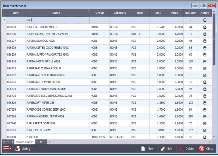
Task: Click the Name filter field containing PUR
Action: point(58,20)
